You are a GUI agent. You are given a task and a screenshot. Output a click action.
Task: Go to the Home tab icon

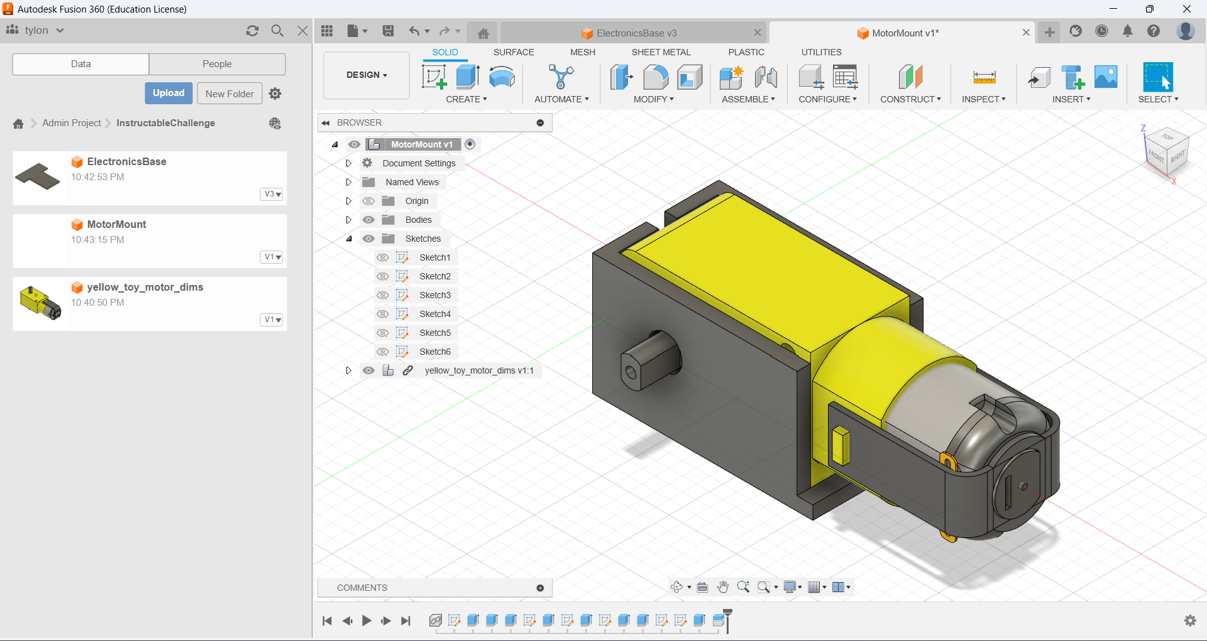[483, 34]
